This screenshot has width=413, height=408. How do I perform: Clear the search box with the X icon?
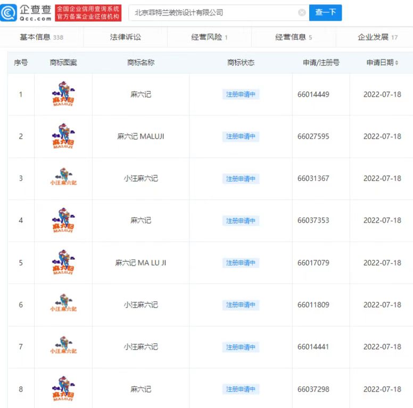coord(302,13)
